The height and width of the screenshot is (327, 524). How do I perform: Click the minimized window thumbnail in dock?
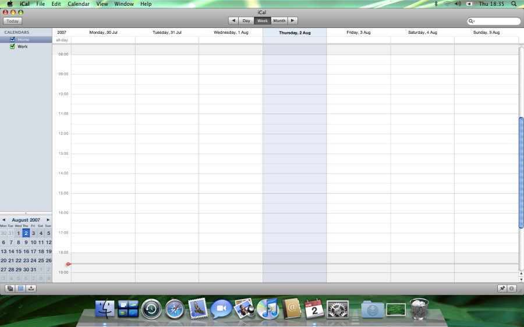point(396,310)
